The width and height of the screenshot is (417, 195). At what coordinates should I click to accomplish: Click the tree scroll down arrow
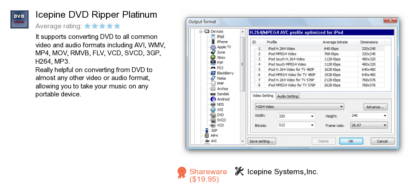242,141
